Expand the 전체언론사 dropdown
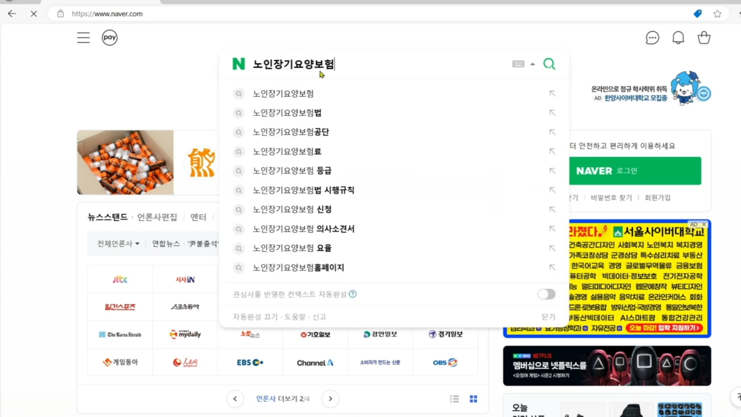 118,244
